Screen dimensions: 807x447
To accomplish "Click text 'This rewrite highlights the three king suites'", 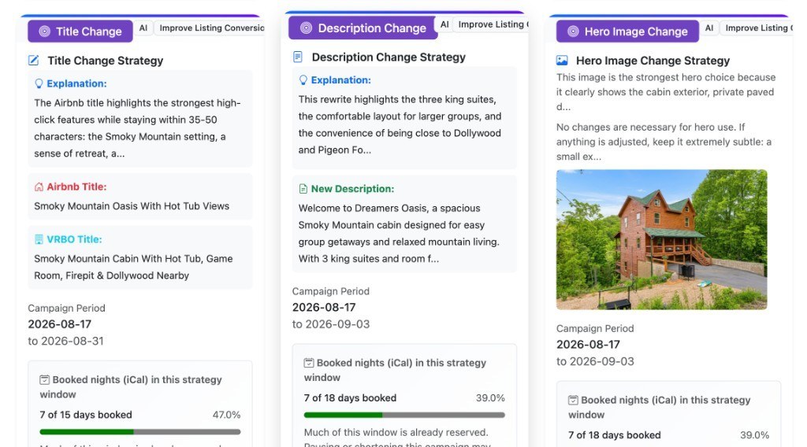I will tap(396, 99).
